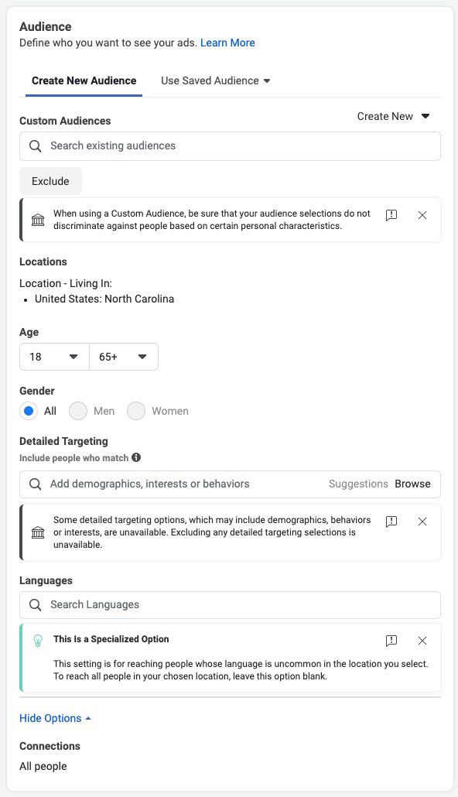Click the Exclude button

point(50,181)
